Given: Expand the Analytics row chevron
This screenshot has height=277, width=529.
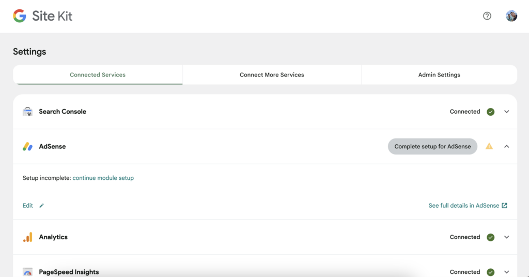Looking at the screenshot, I should (507, 237).
